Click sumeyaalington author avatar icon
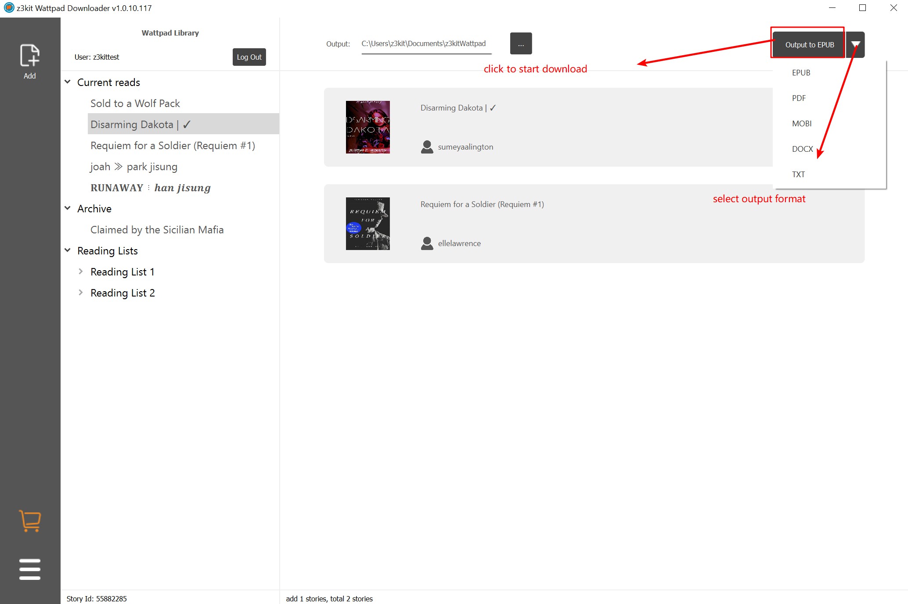 click(427, 147)
